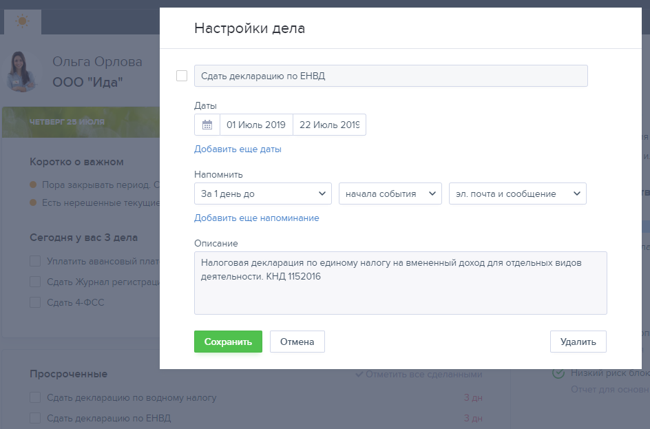650x429 pixels.
Task: Toggle the overdue Сдать декларацию по ЕНВД checkbox
Action: tap(35, 418)
